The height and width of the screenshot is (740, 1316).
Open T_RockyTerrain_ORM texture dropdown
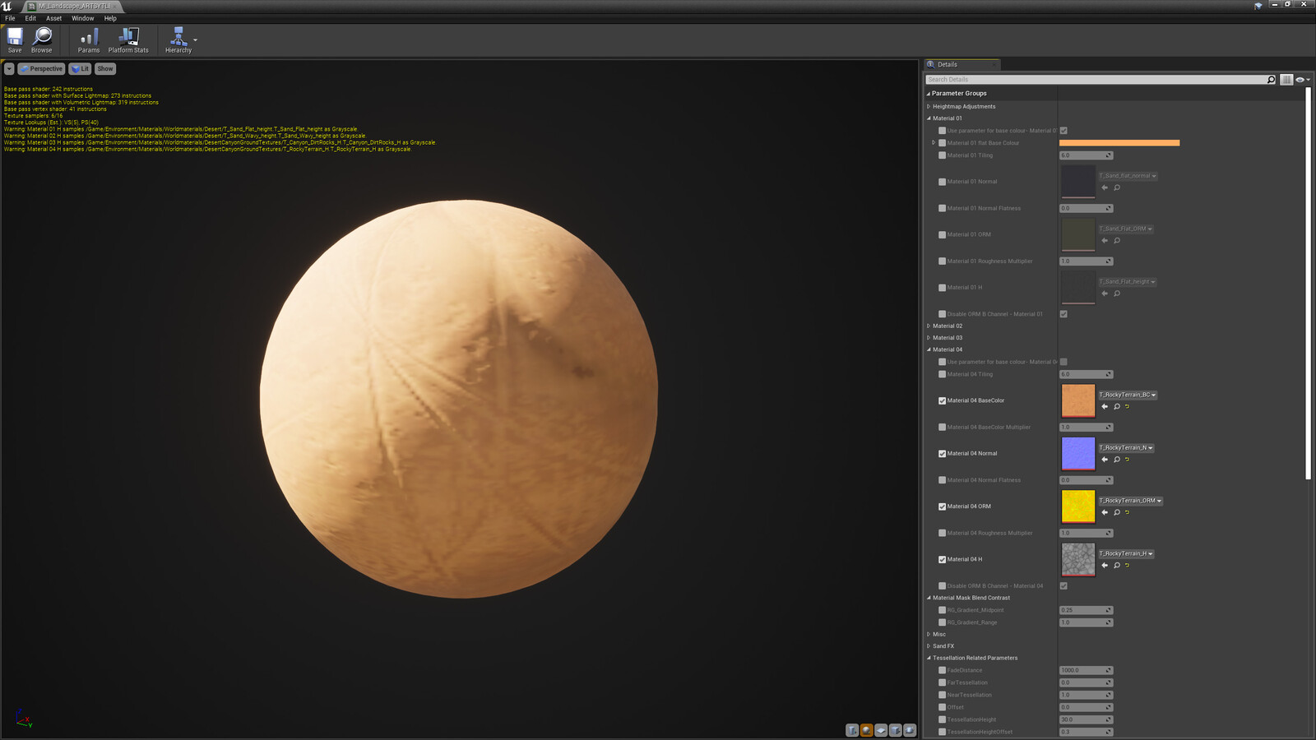(1131, 501)
